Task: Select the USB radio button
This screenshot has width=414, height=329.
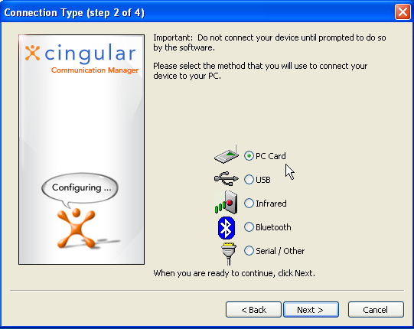Action: click(249, 180)
